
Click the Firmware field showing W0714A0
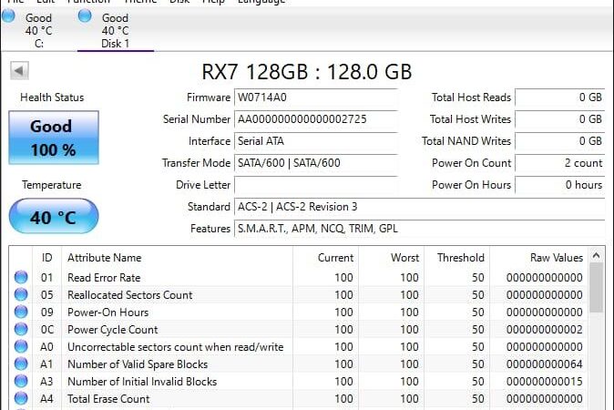tap(316, 97)
